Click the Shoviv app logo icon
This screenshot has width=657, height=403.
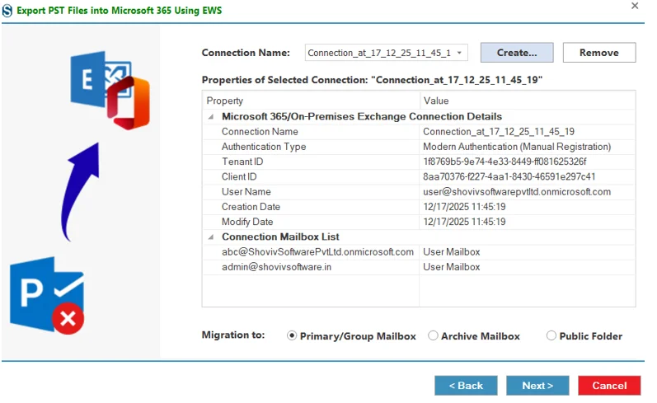(7, 11)
